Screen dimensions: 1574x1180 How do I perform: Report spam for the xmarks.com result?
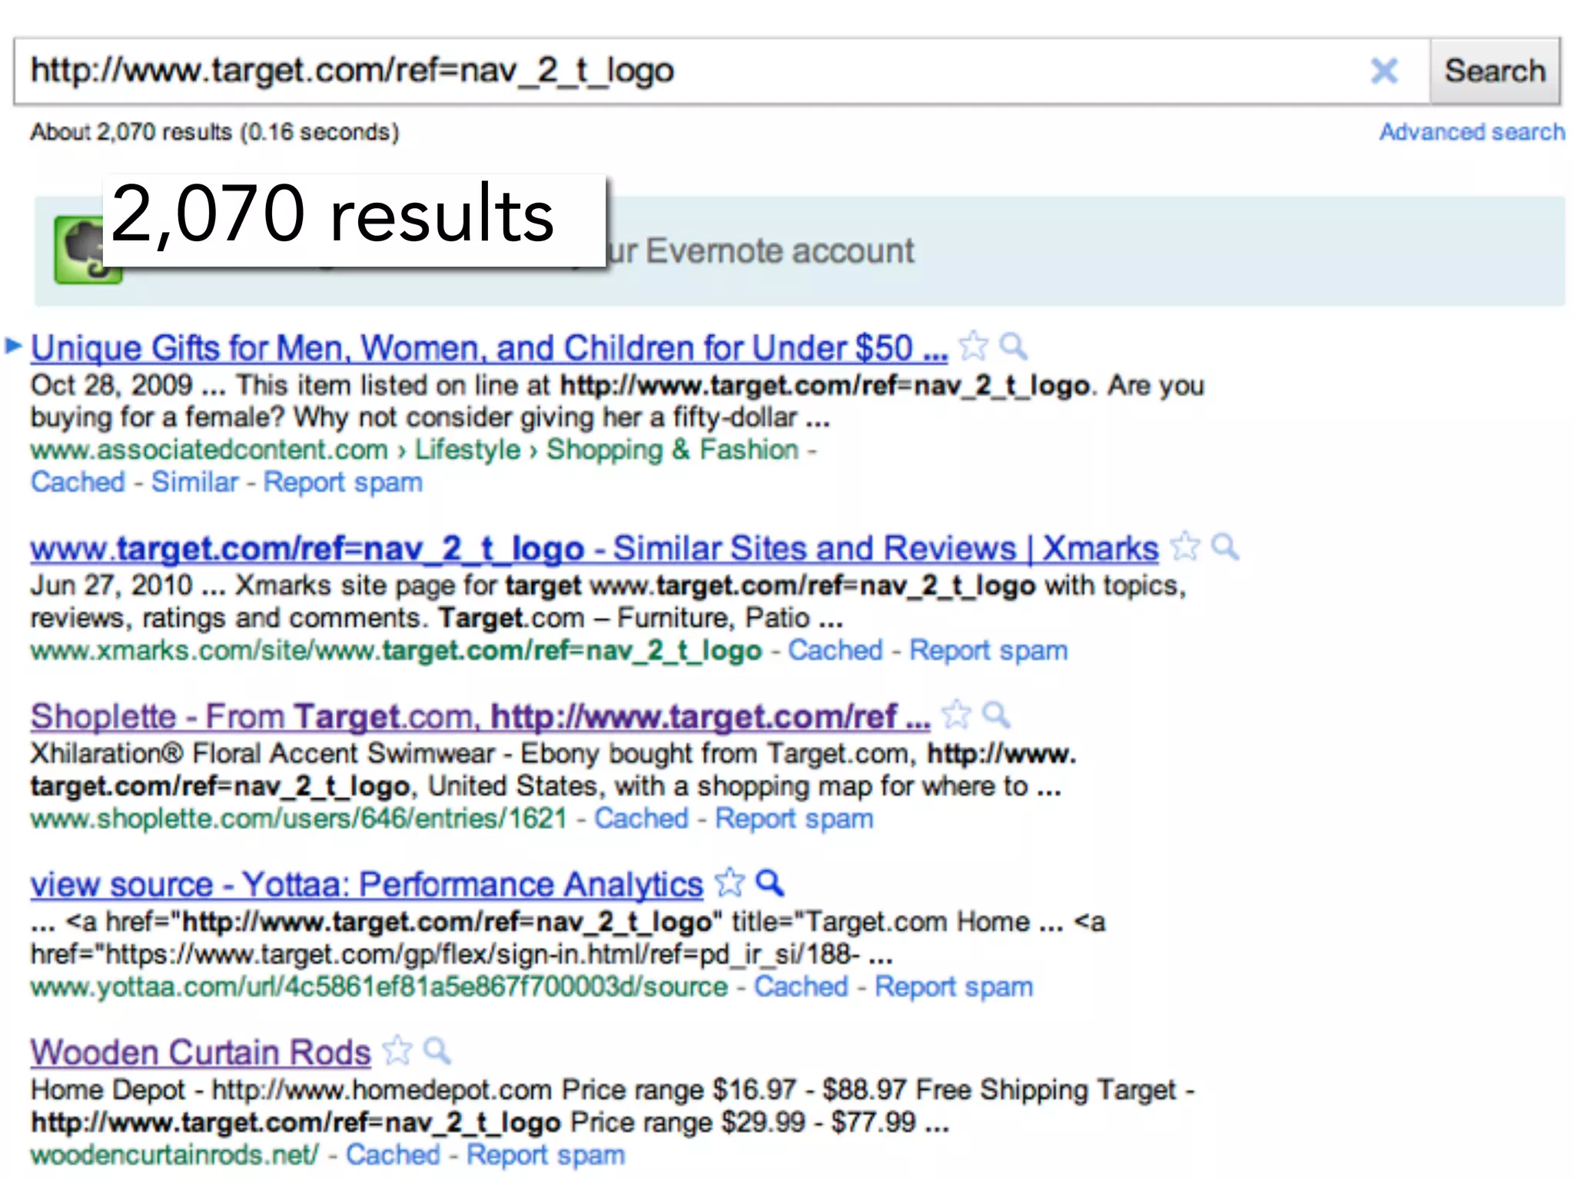(988, 651)
